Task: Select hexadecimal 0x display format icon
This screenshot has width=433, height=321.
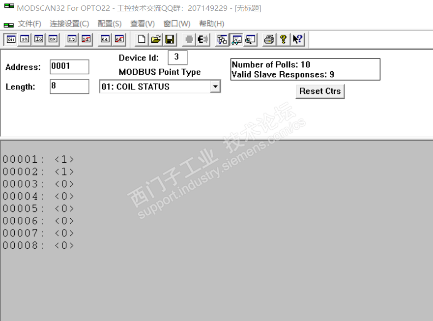Action: tap(53, 39)
